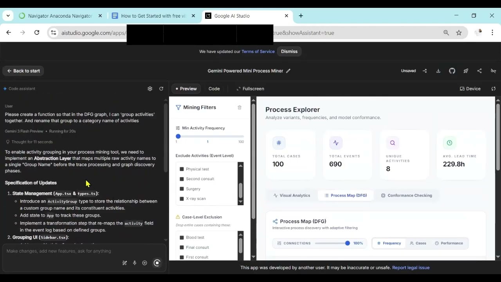Image resolution: width=501 pixels, height=282 pixels.
Task: Click the Min Activity Frequency slider handle
Action: pyautogui.click(x=178, y=136)
